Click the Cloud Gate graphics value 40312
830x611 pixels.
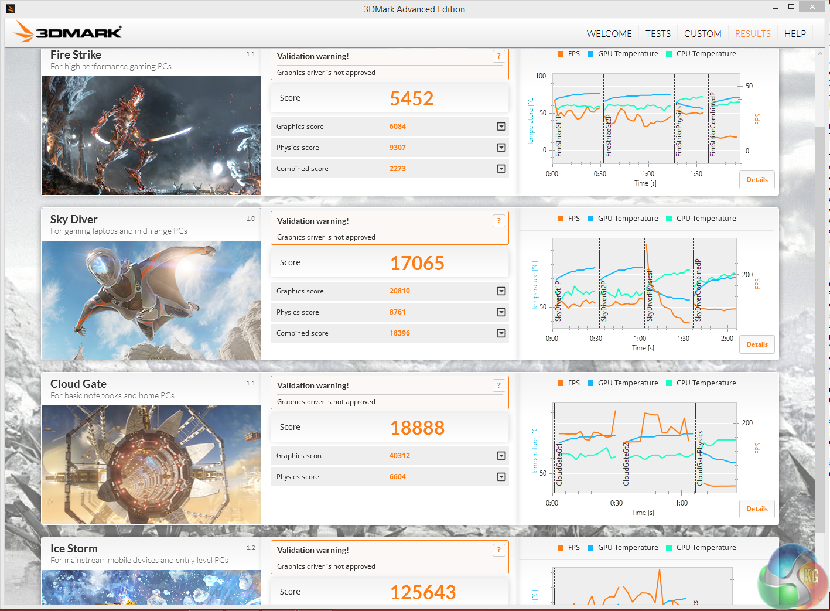pos(399,456)
